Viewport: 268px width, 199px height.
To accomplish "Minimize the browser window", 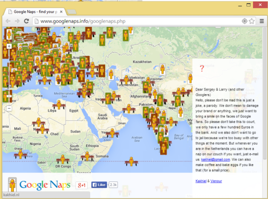I will (x=240, y=5).
